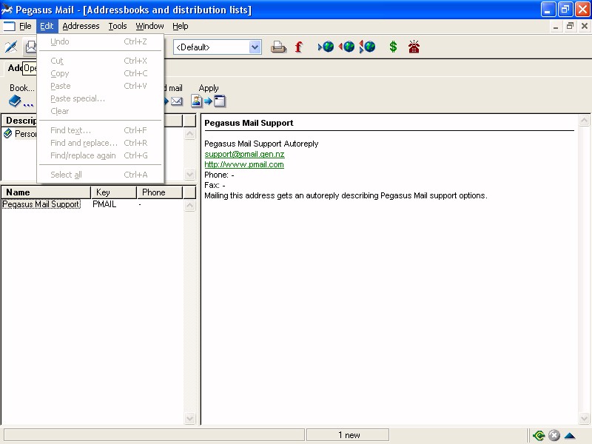
Task: Click the printer icon in toolbar
Action: 278,47
